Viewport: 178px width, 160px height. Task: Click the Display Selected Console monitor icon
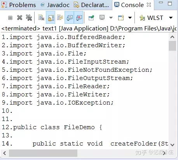[x=102, y=18]
